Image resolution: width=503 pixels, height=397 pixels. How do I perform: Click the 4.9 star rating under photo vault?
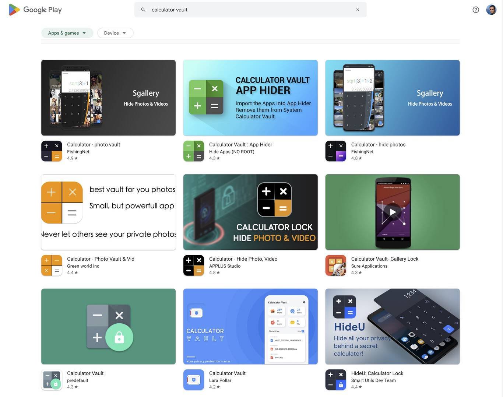coord(72,158)
